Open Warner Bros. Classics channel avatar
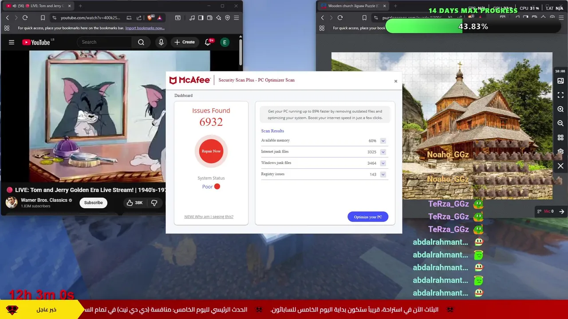This screenshot has height=319, width=568. point(12,202)
